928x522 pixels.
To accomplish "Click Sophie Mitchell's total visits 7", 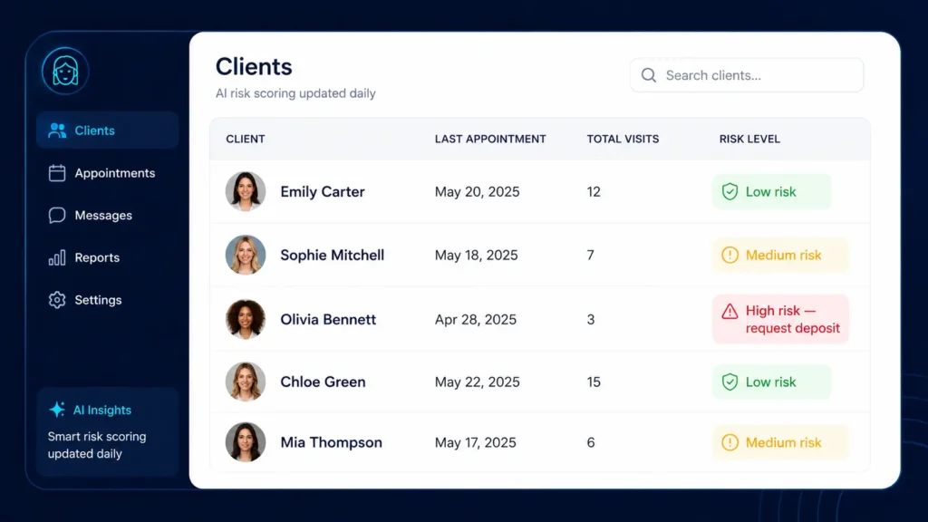I will click(591, 255).
